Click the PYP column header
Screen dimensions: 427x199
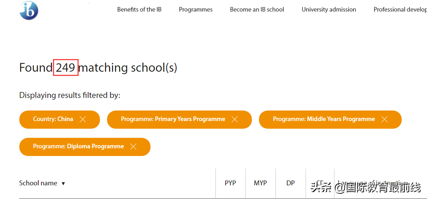[230, 183]
